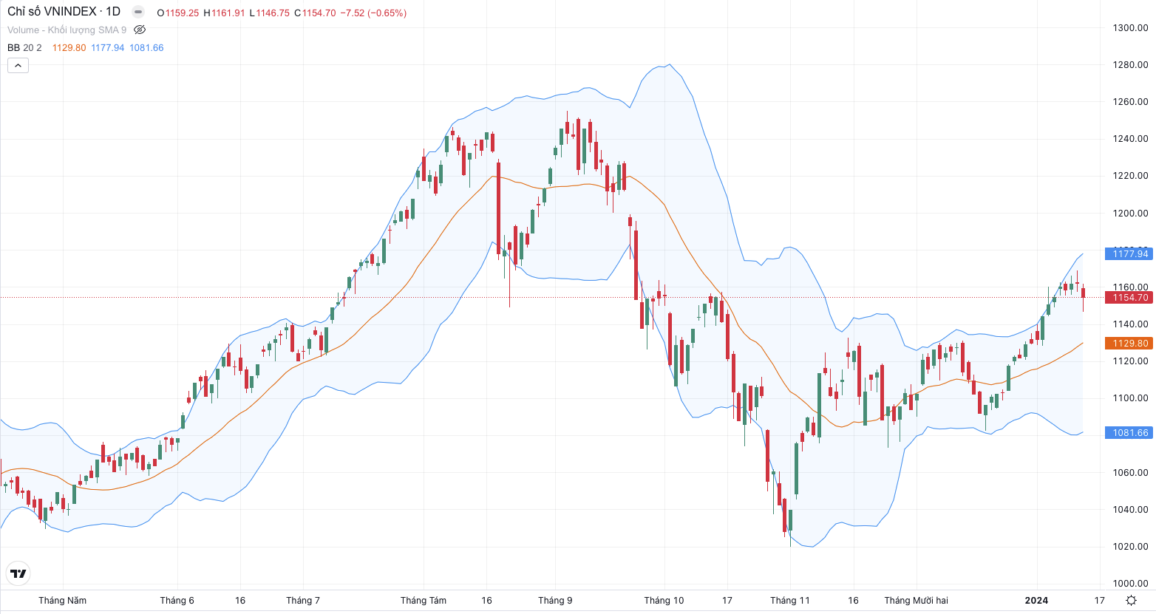Click the BB lower value 1081.66 in legend
The width and height of the screenshot is (1156, 614).
click(x=146, y=48)
